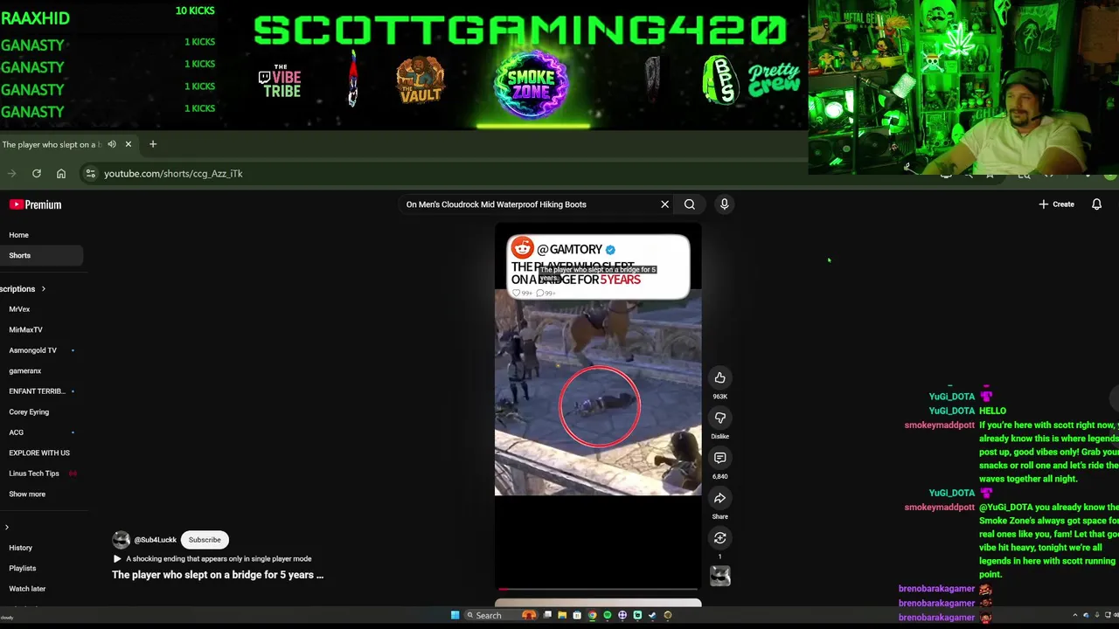
Task: Open Windows Start menu
Action: pos(455,615)
